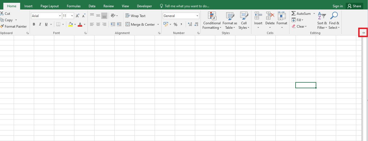Open the font size dropdown arrow
This screenshot has height=141, width=368.
[x=72, y=16]
